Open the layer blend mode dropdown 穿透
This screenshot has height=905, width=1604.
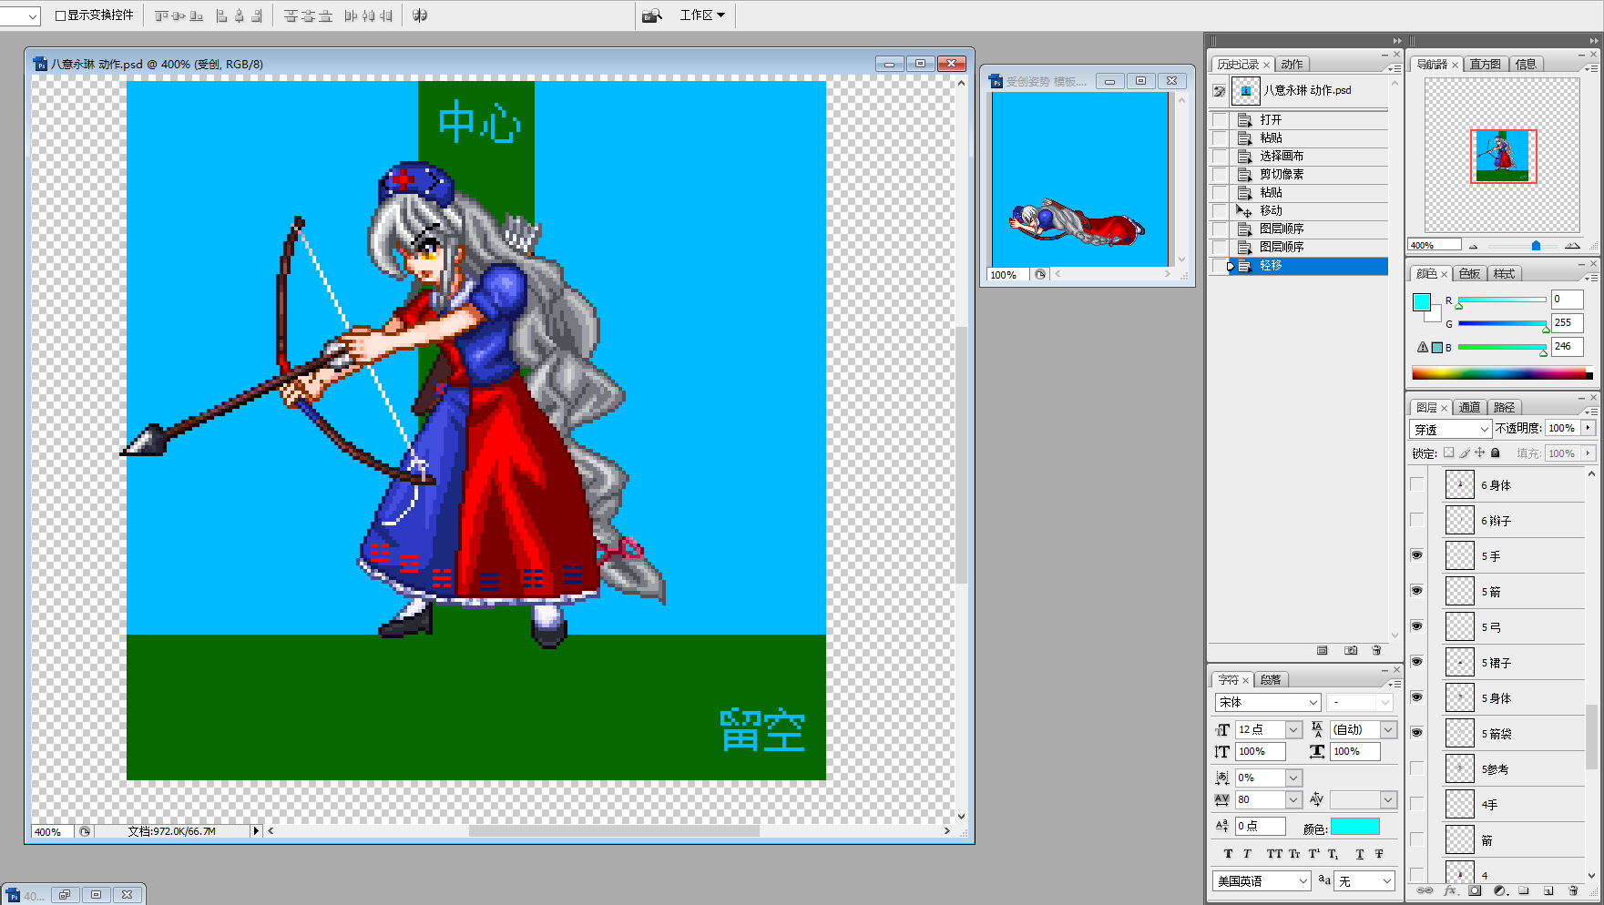pos(1451,429)
